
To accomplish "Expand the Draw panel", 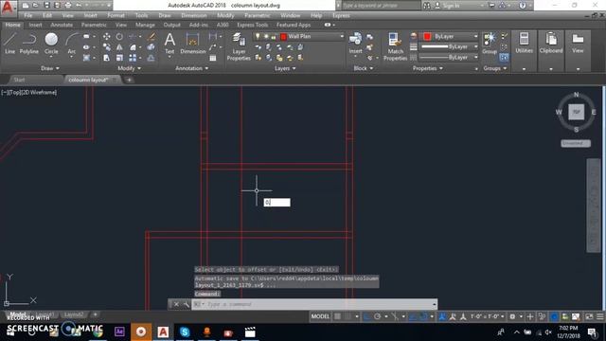I will pyautogui.click(x=50, y=68).
